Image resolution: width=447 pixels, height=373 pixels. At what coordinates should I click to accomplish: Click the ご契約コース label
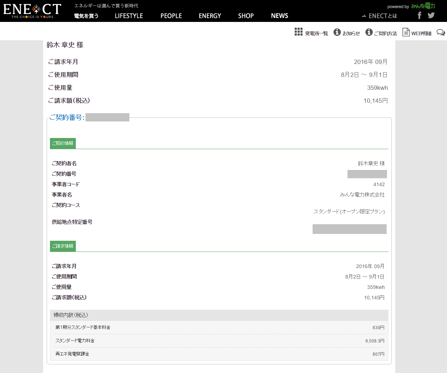pyautogui.click(x=66, y=205)
